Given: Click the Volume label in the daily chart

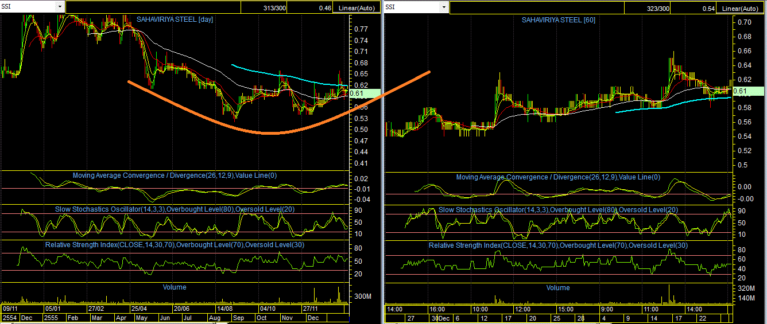Looking at the screenshot, I should pos(175,287).
